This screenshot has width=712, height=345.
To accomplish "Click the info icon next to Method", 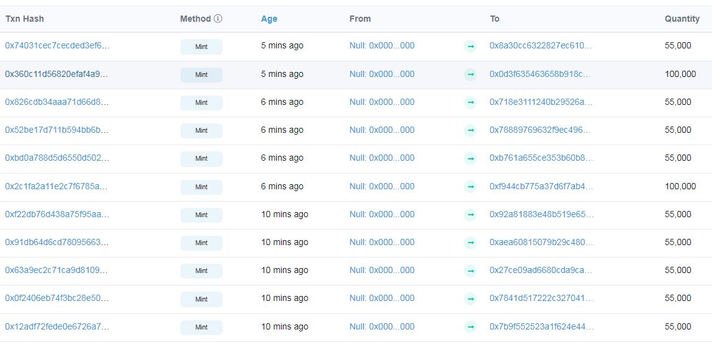I will (x=218, y=19).
